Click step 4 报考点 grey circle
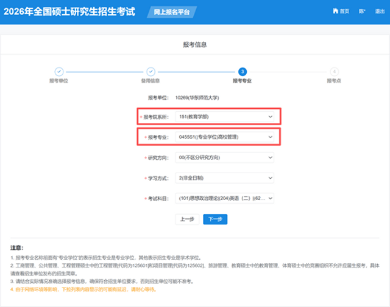The width and height of the screenshot is (390, 307). (334, 72)
